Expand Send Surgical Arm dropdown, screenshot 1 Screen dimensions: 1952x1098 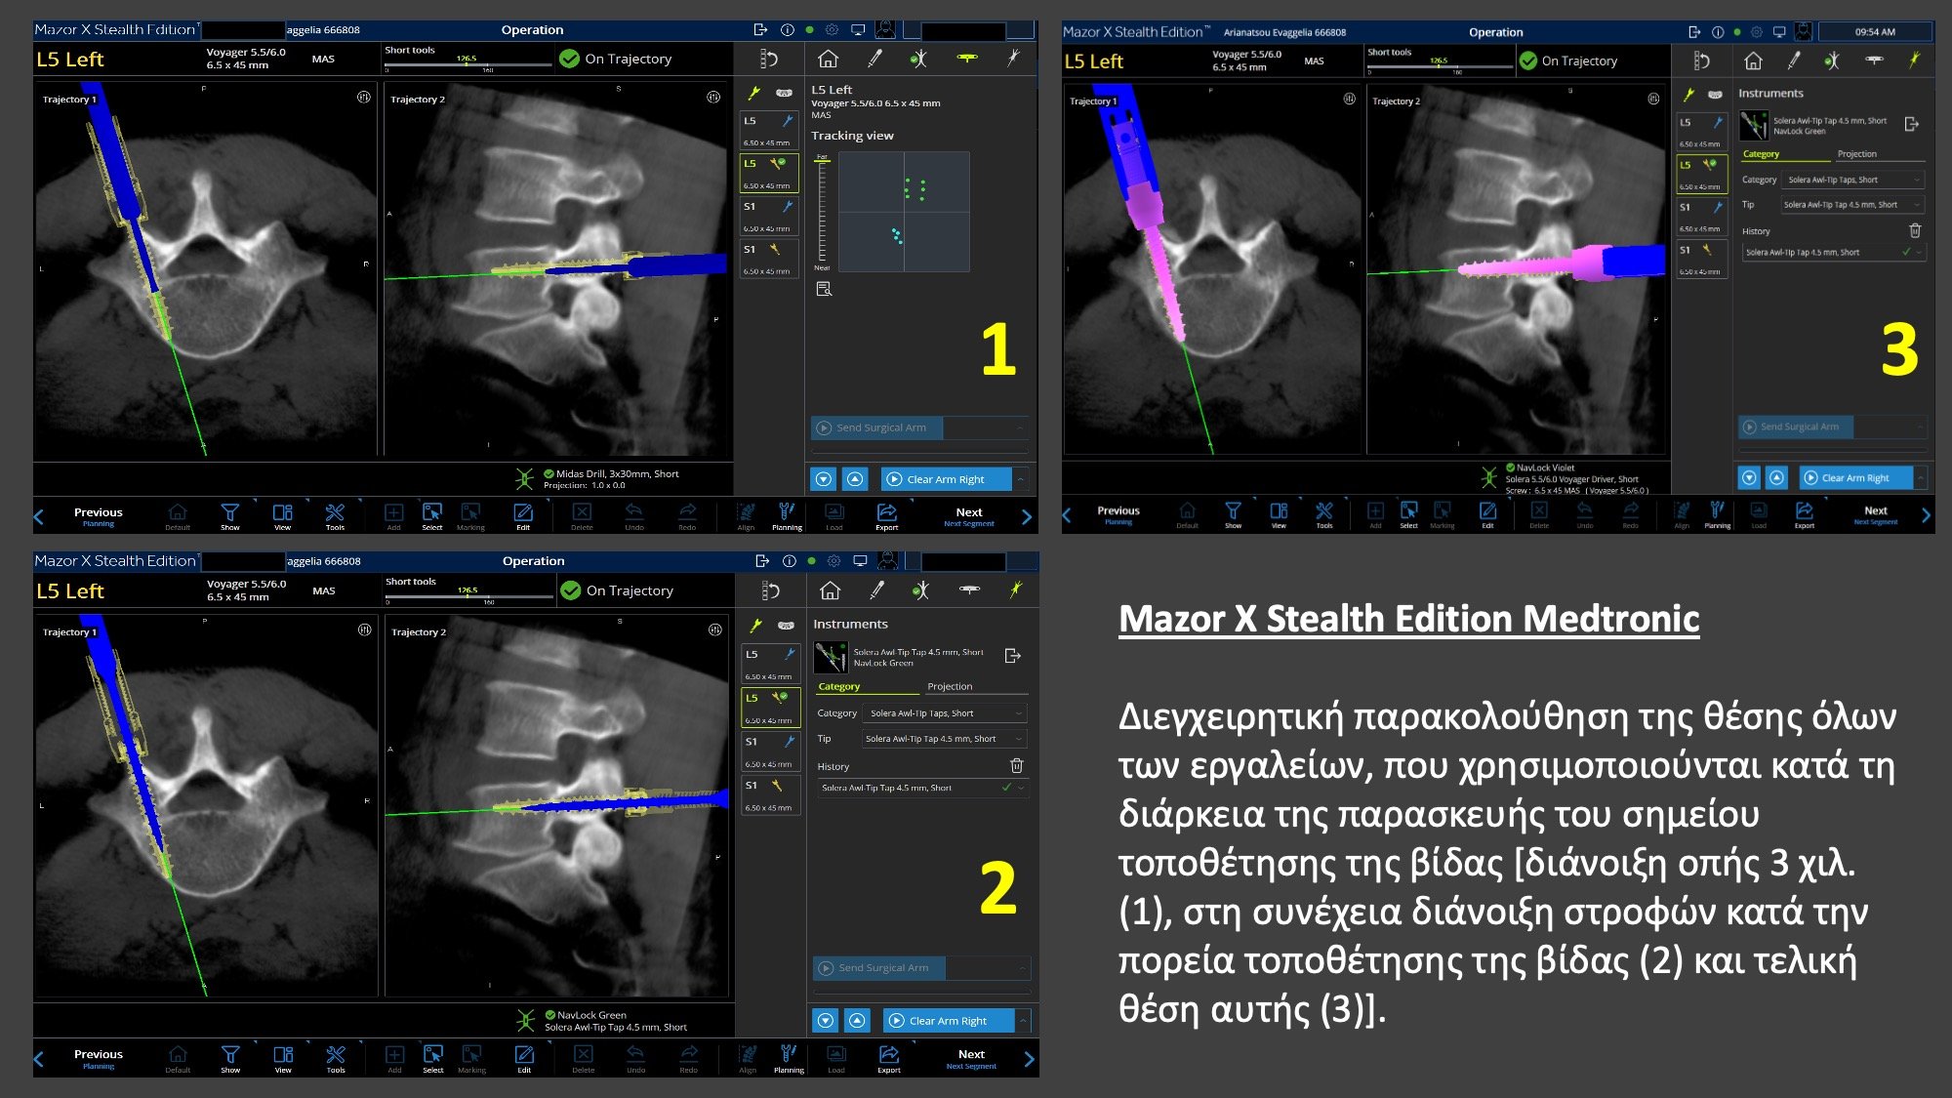1021,427
